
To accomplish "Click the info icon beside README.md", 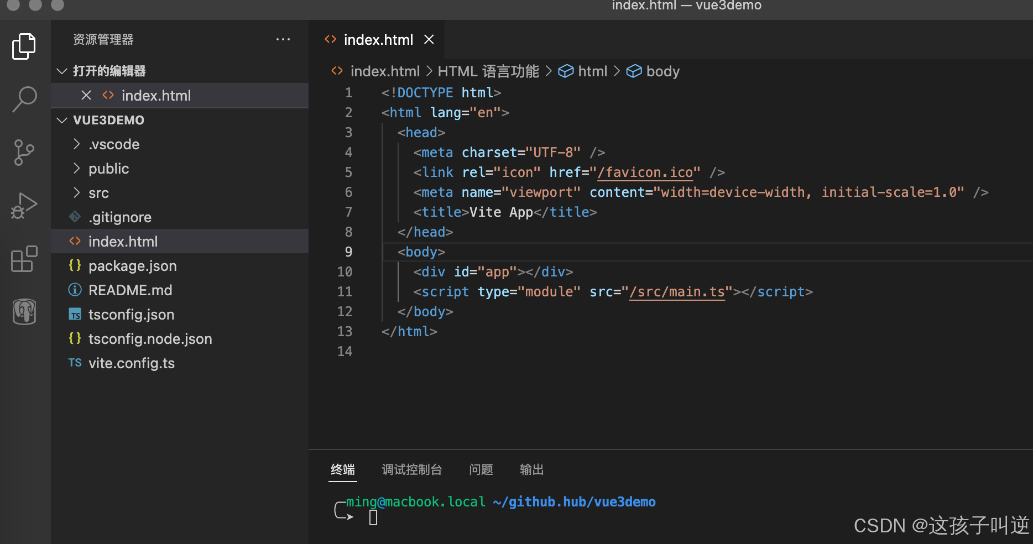I will [75, 290].
